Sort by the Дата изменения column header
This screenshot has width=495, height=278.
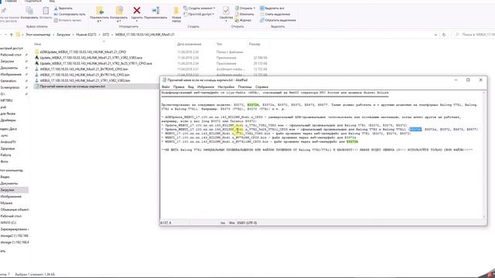coord(189,44)
